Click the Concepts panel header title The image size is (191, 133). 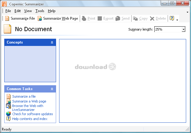(x=15, y=42)
